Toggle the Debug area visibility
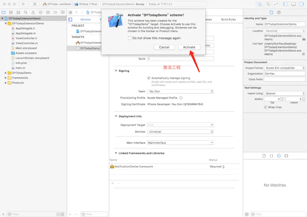307x217 pixels. 294,4
